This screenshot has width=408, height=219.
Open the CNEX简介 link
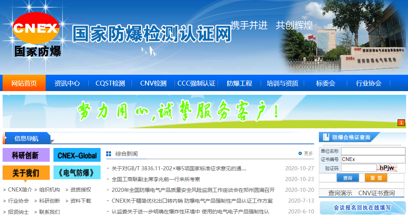(x=20, y=190)
